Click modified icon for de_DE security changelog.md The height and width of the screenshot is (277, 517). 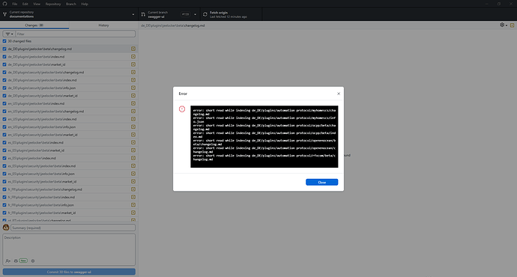point(133,72)
